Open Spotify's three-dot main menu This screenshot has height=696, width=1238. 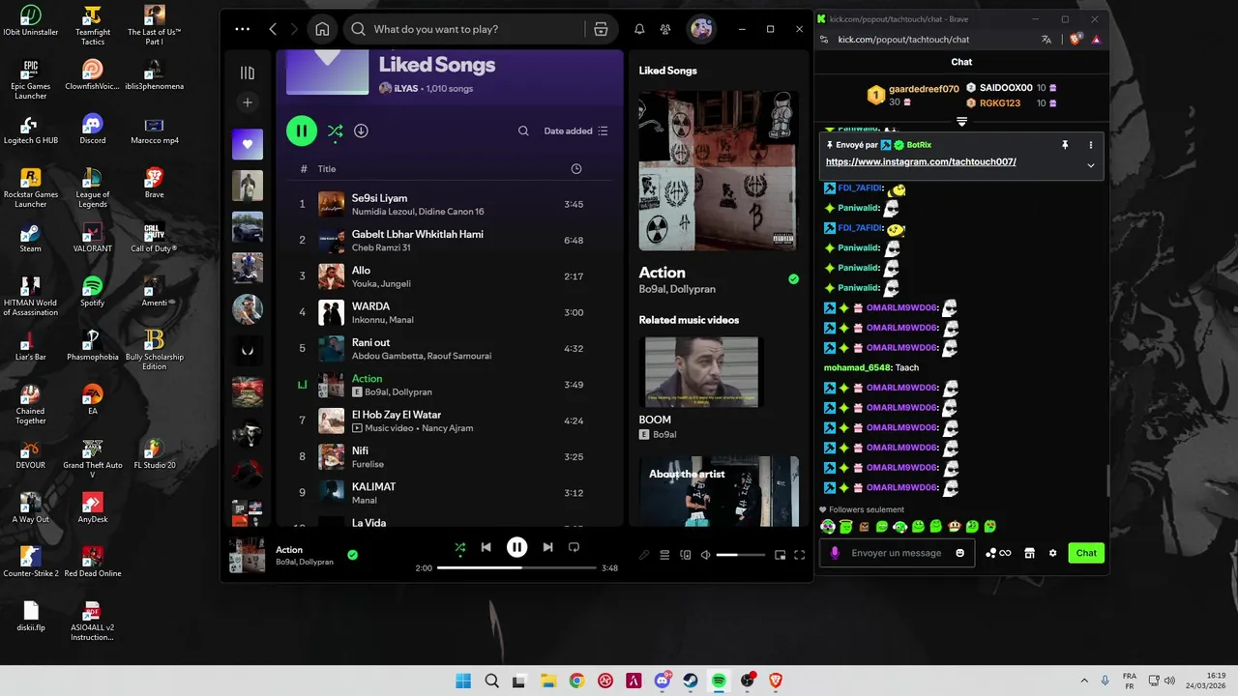242,29
